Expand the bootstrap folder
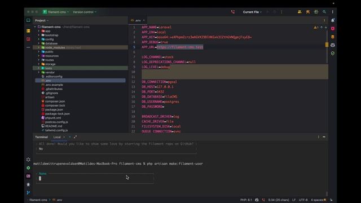The height and width of the screenshot is (203, 361). (39, 35)
